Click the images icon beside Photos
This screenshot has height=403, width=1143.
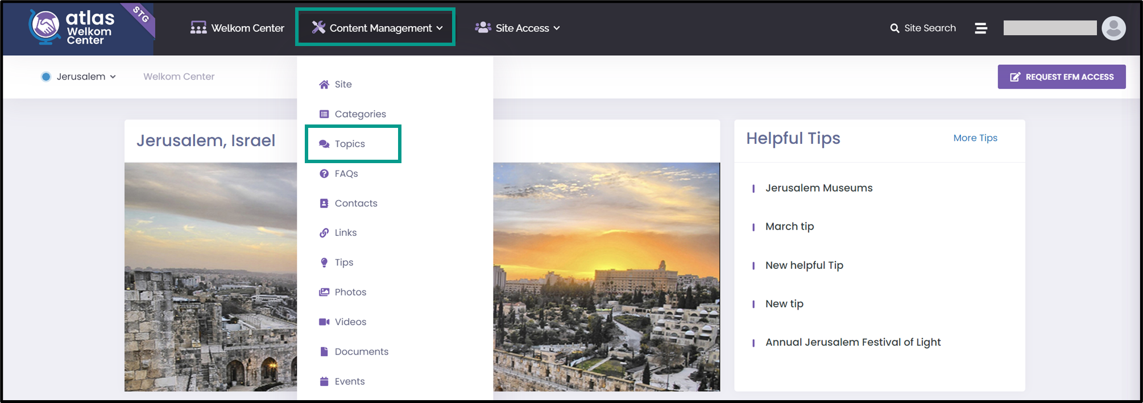click(324, 292)
